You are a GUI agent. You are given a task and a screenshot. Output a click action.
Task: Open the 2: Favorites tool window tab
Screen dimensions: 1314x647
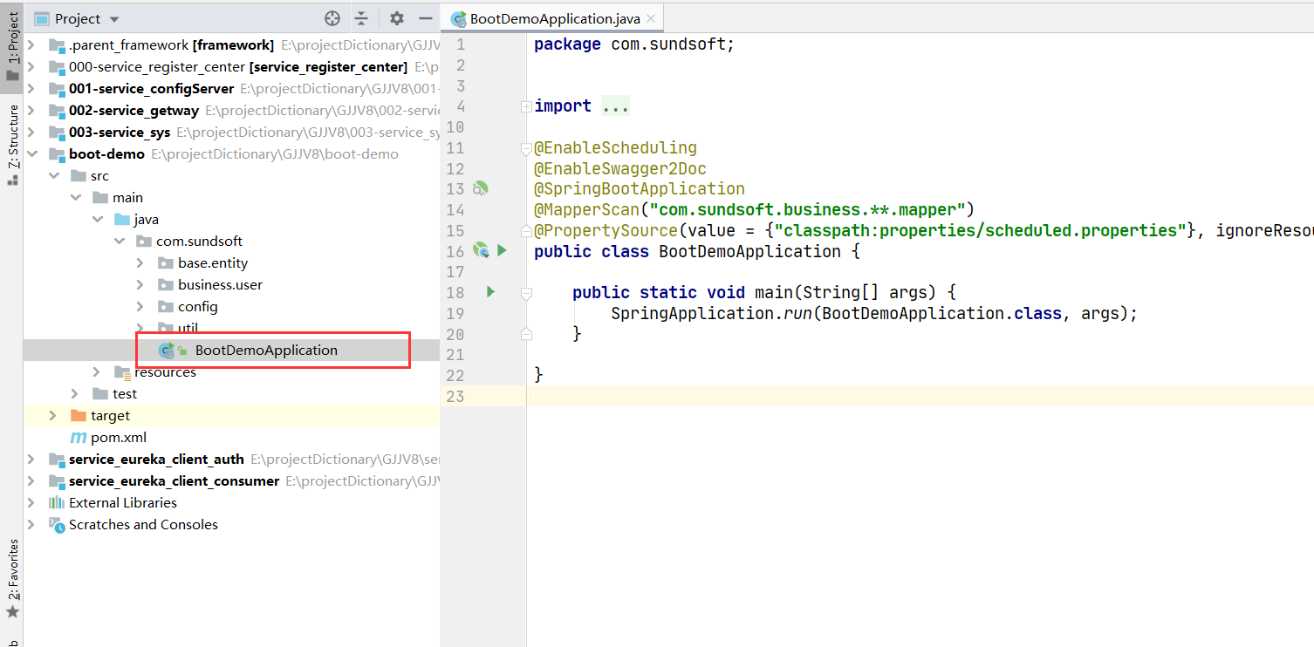pyautogui.click(x=12, y=578)
